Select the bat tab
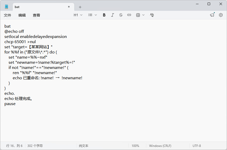 [43, 7]
